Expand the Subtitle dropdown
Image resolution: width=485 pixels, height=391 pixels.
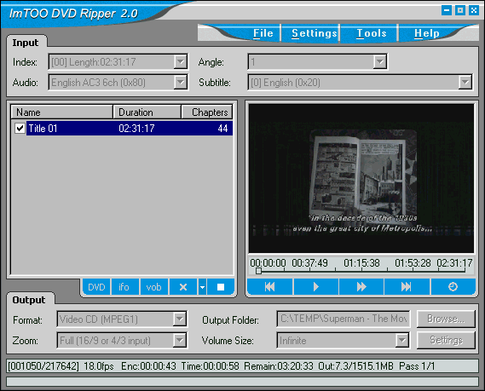(x=465, y=83)
